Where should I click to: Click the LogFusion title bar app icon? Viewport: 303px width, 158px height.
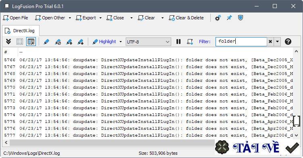coord(7,6)
